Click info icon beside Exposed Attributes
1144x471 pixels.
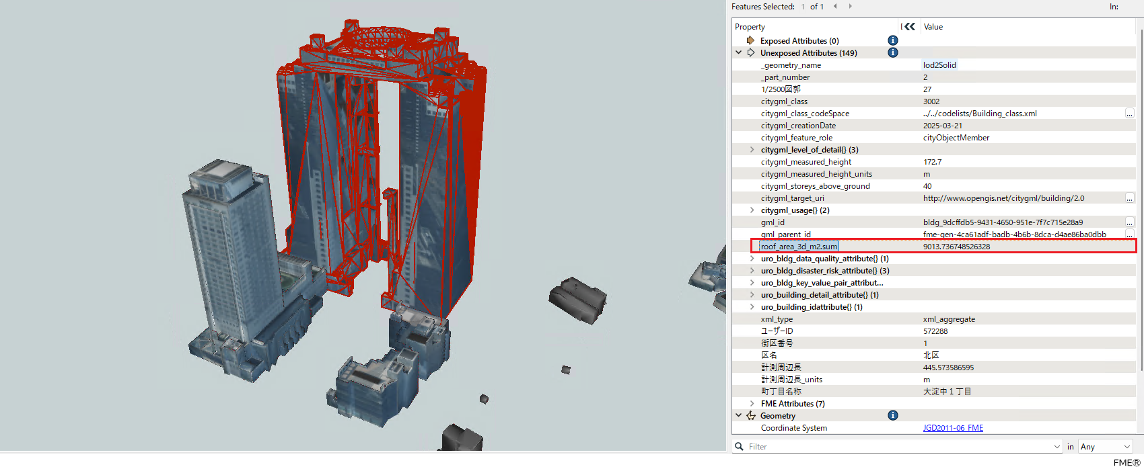[x=893, y=41]
